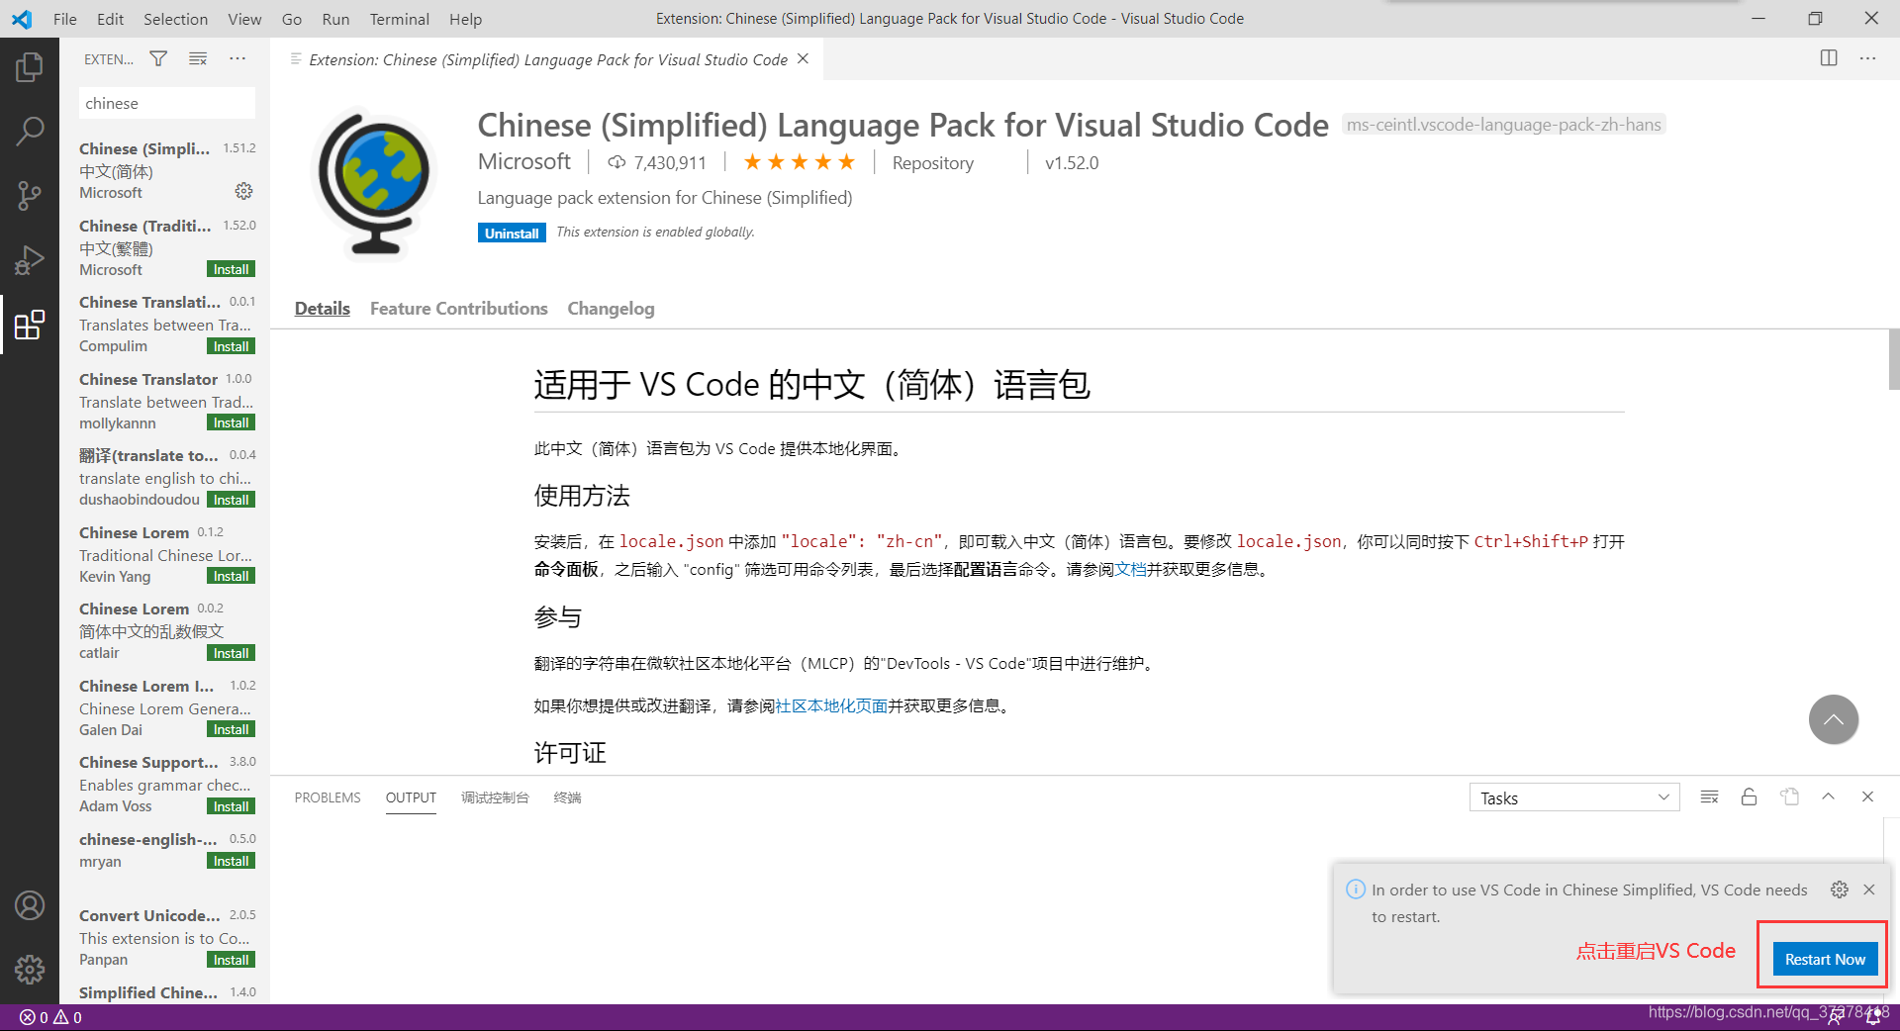Open the Search view in activity bar
Screen dimensions: 1900x1031
[30, 131]
